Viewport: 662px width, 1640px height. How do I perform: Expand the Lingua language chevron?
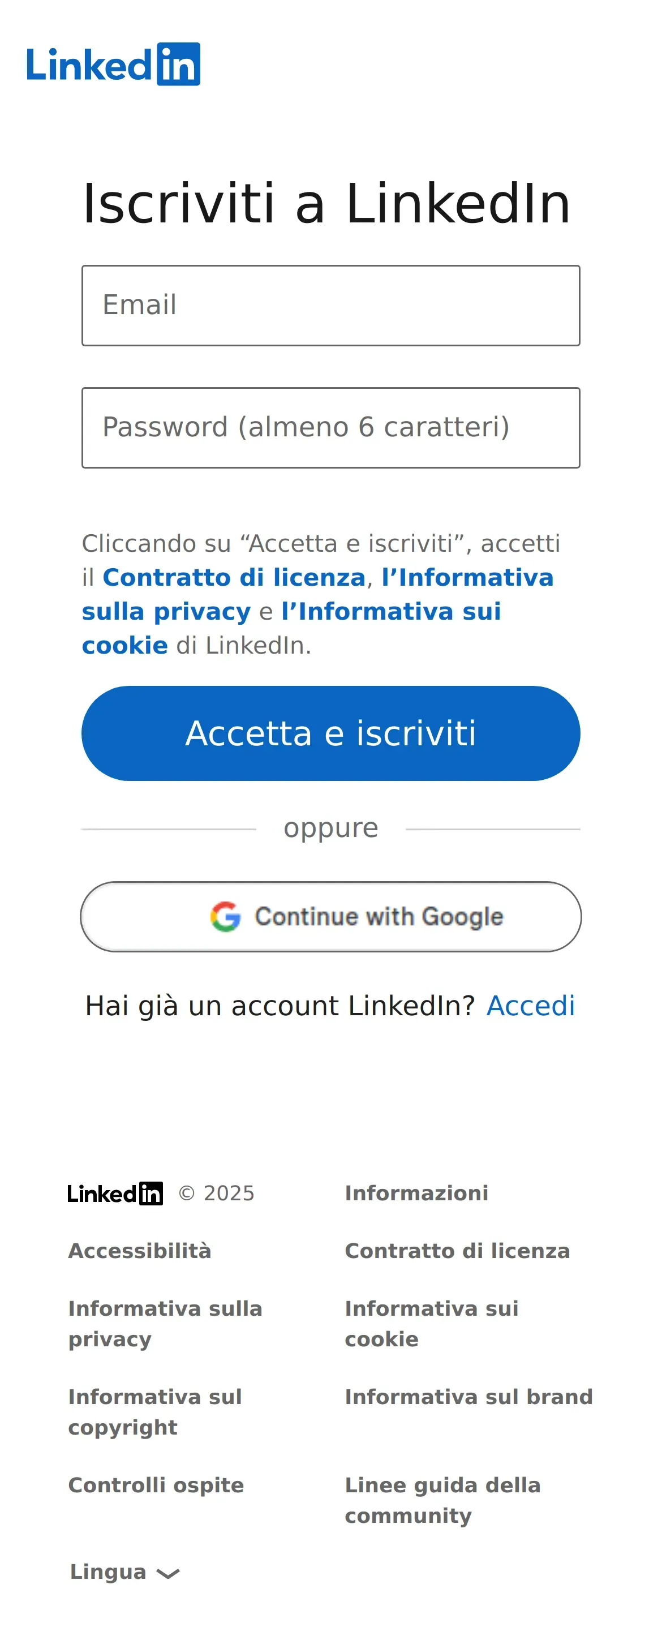[x=168, y=1573]
